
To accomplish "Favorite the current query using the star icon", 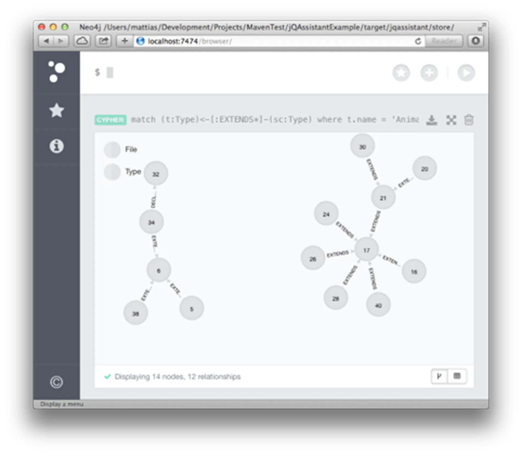I will click(x=401, y=73).
